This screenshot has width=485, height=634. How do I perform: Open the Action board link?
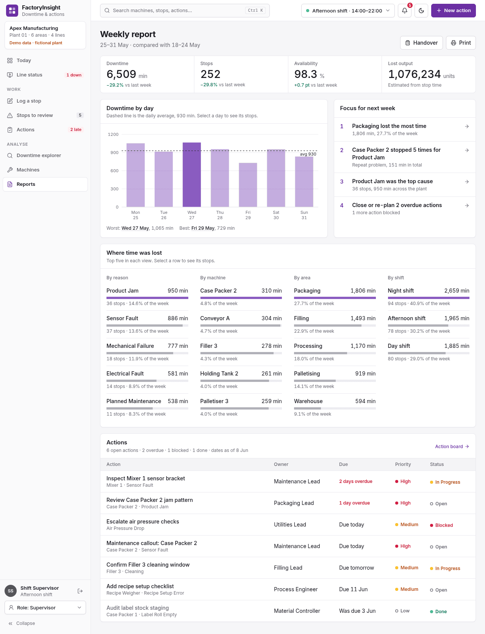pos(452,447)
